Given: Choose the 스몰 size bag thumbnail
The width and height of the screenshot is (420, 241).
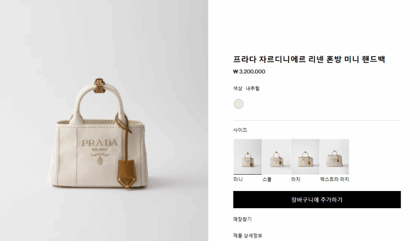Looking at the screenshot, I should [x=276, y=157].
